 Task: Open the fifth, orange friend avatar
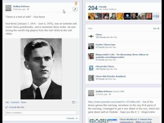pos(120,16)
